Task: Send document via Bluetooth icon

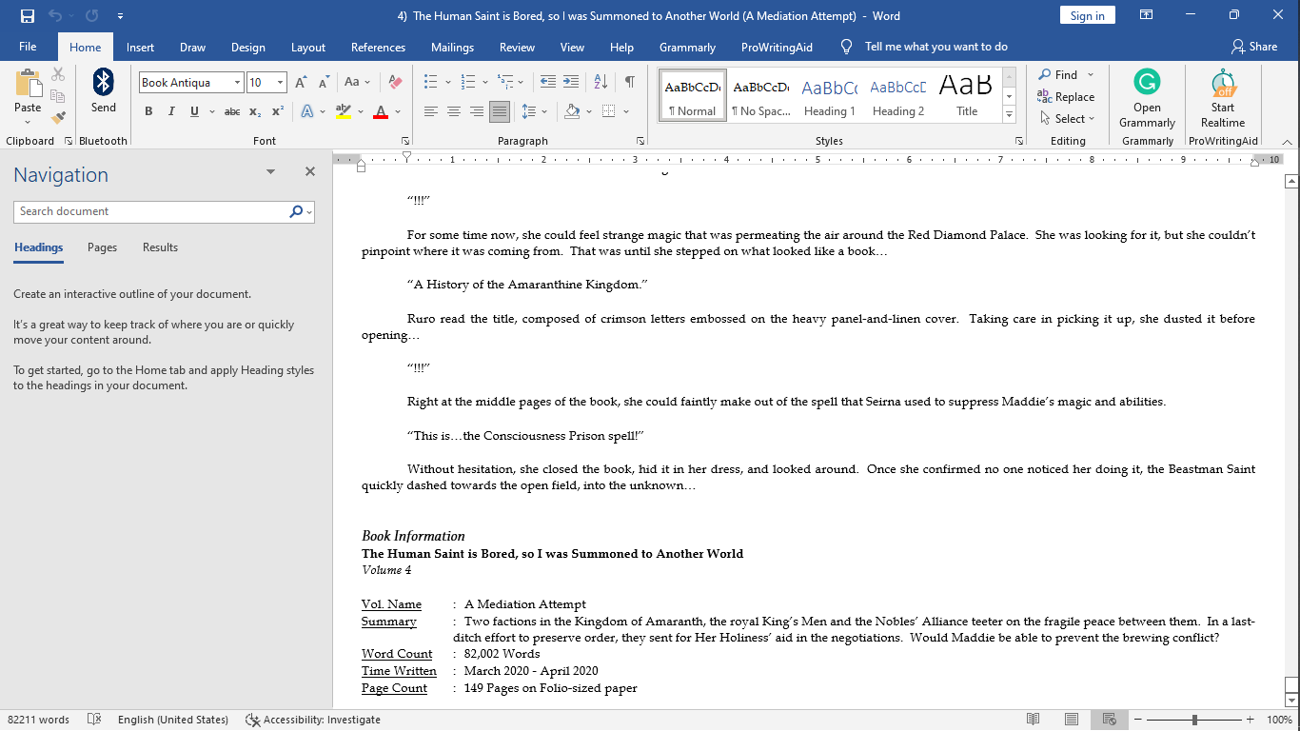Action: click(x=104, y=91)
